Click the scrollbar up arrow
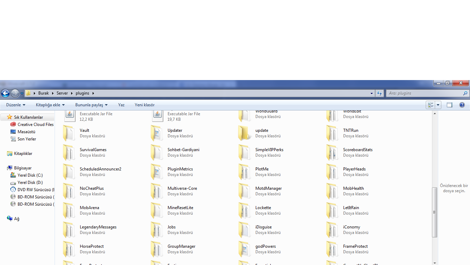The image size is (470, 265). click(435, 113)
